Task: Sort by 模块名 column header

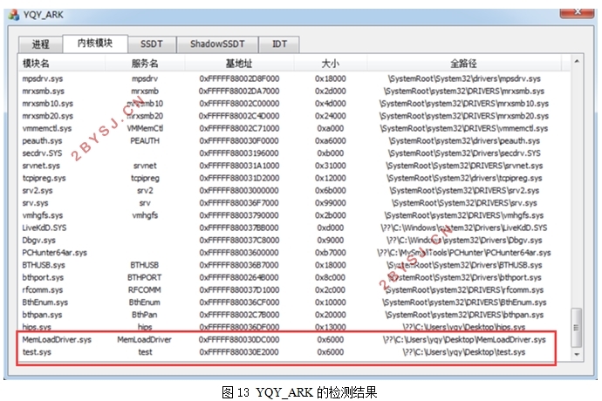Action: click(x=62, y=64)
